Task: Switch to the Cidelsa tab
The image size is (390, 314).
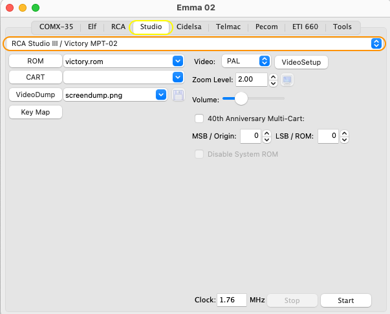Action: click(189, 27)
